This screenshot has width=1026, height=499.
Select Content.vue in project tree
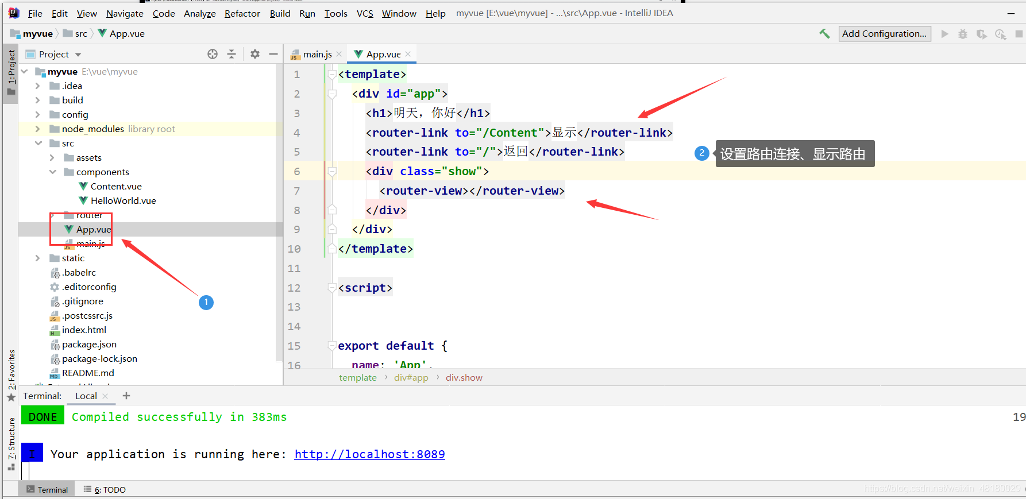116,187
